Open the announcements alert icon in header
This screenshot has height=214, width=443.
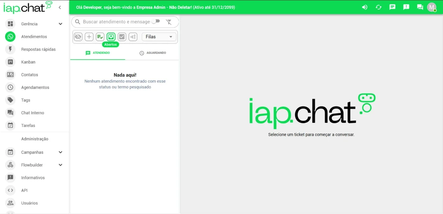[x=406, y=7]
